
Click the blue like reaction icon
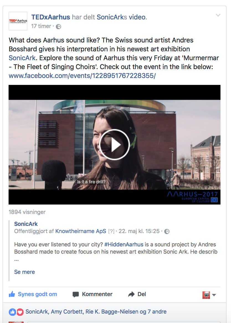click(x=12, y=312)
